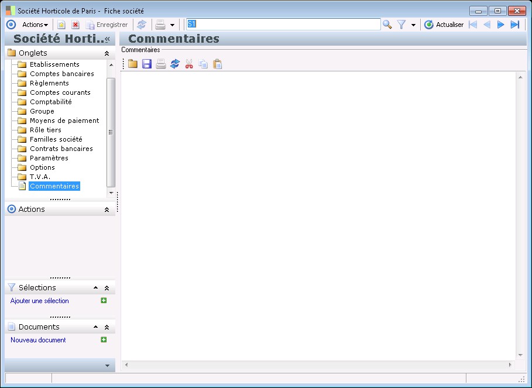The width and height of the screenshot is (532, 388).
Task: Cut text with scissors icon
Action: (x=189, y=64)
